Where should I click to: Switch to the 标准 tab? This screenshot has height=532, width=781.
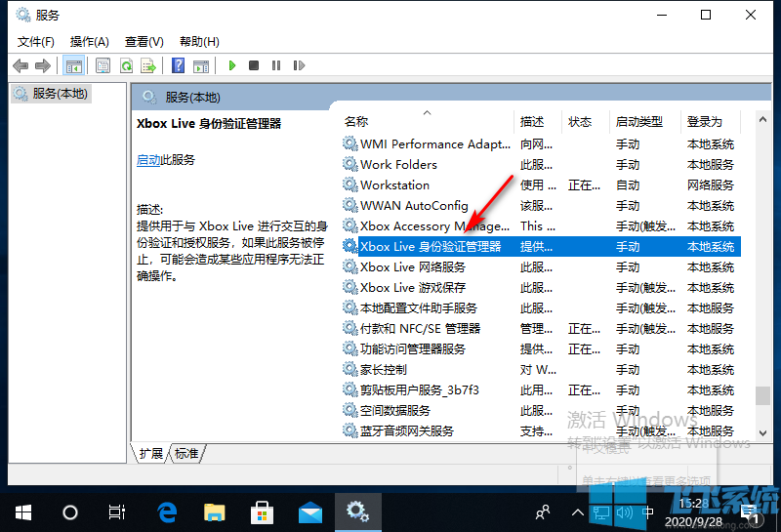pyautogui.click(x=186, y=453)
